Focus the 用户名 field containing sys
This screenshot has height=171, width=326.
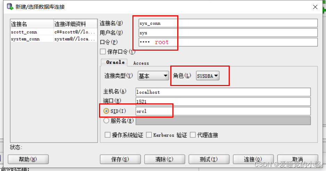pos(228,33)
